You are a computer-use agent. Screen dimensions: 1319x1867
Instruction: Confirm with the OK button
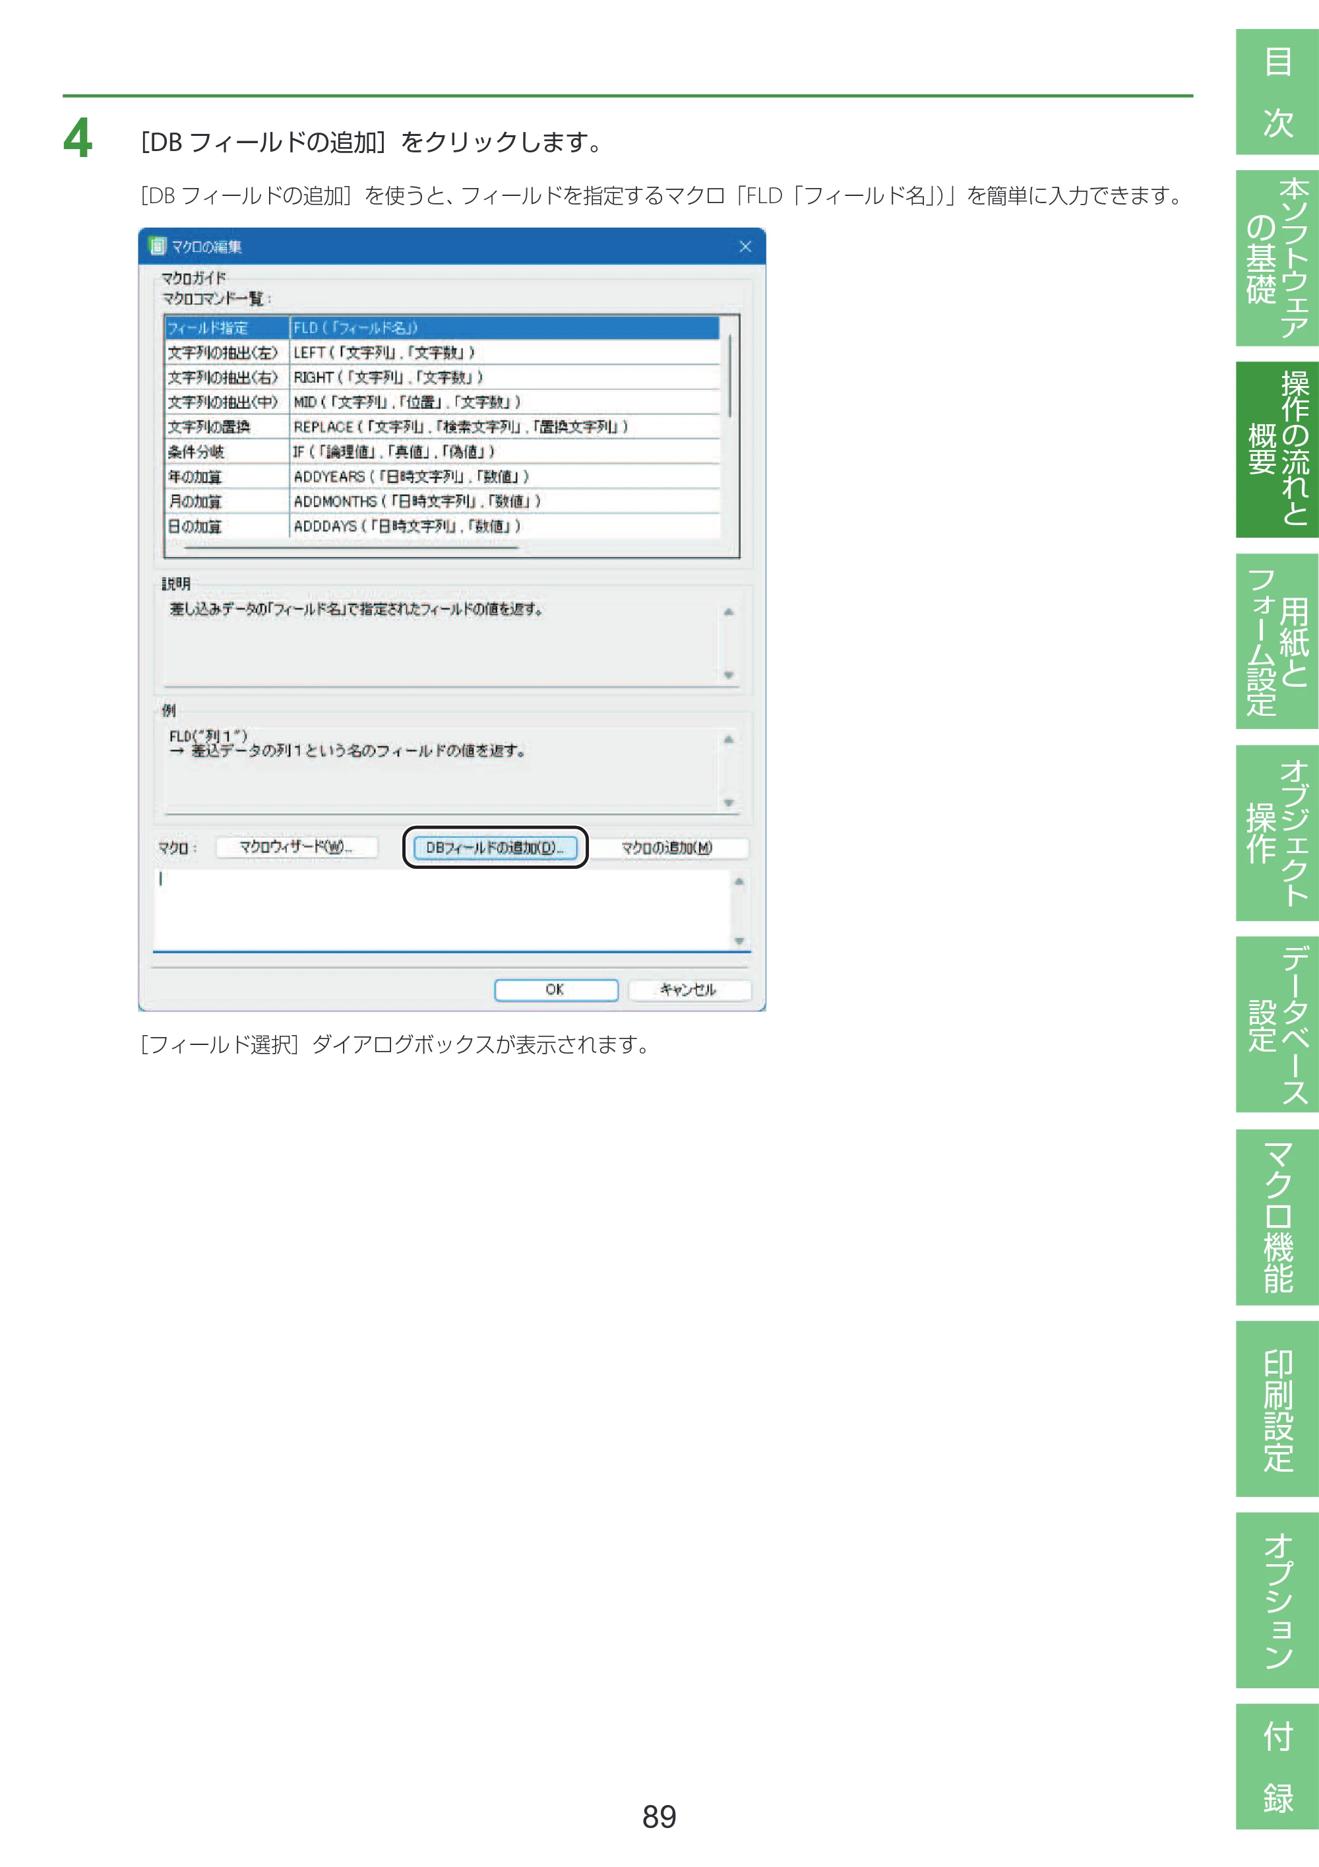(x=556, y=990)
